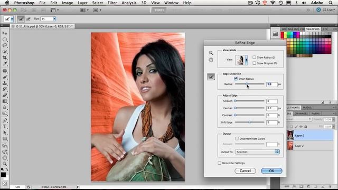This screenshot has width=338, height=190.
Task: Click the Wi-Fi icon in menu bar
Action: point(273,3)
